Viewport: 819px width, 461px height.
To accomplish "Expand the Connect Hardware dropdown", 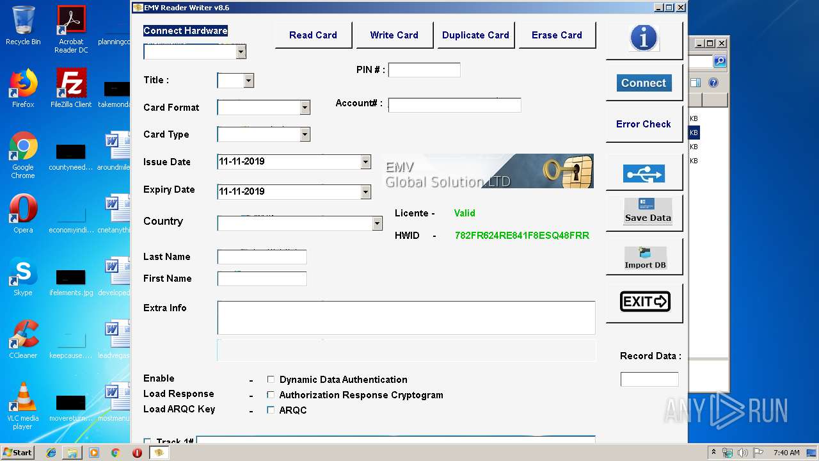I will (x=241, y=52).
